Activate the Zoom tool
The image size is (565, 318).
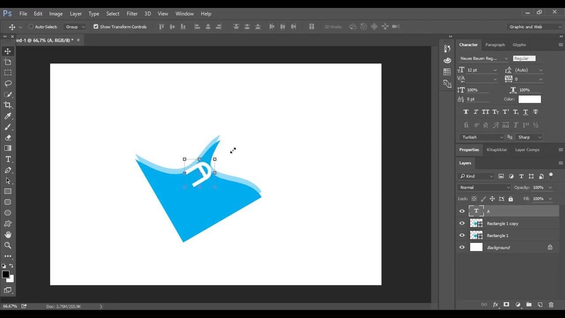[8, 245]
